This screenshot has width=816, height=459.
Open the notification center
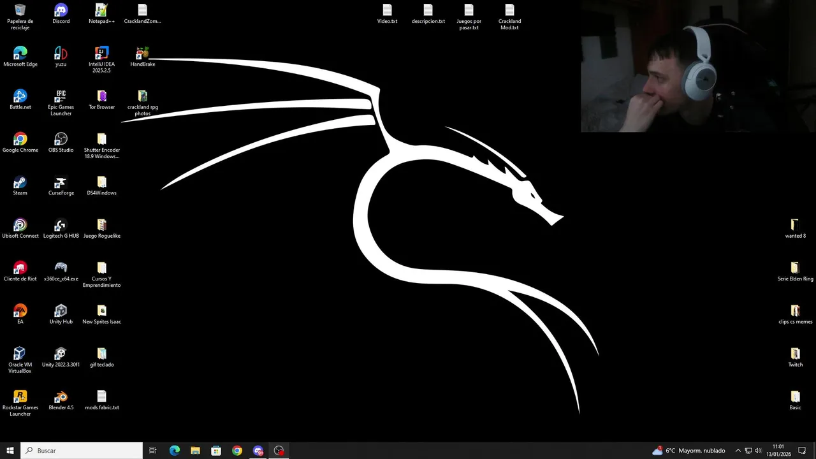tap(802, 451)
